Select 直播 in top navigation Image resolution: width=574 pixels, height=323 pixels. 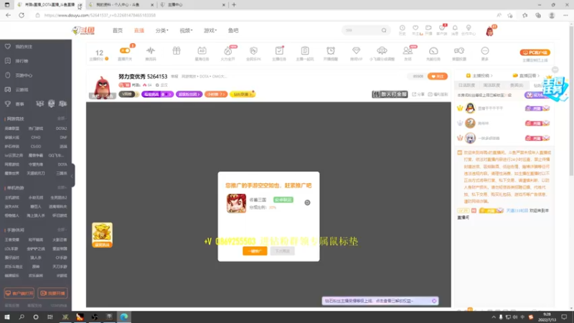[x=139, y=30]
